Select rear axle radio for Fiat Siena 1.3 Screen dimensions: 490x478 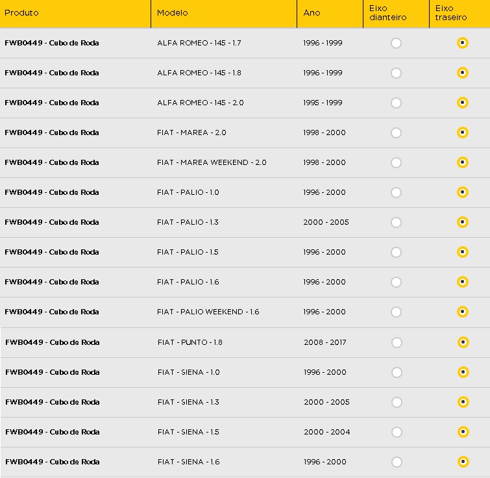pyautogui.click(x=463, y=402)
